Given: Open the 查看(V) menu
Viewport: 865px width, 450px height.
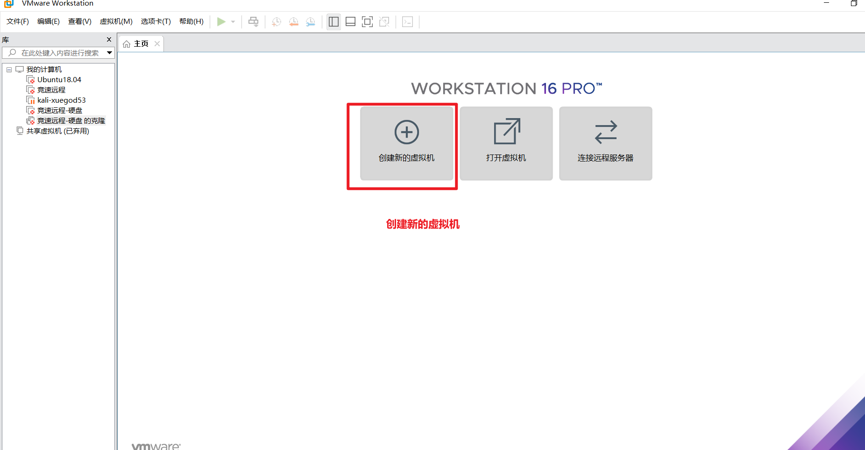Looking at the screenshot, I should pos(80,21).
